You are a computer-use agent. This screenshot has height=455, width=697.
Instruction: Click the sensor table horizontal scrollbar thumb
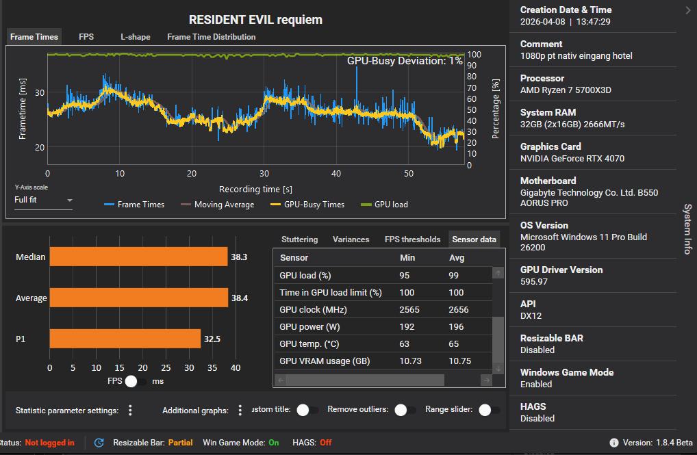point(365,380)
